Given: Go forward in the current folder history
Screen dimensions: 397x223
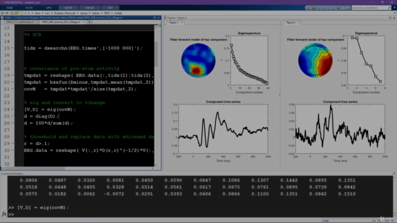Looking at the screenshot, I should (x=7, y=13).
